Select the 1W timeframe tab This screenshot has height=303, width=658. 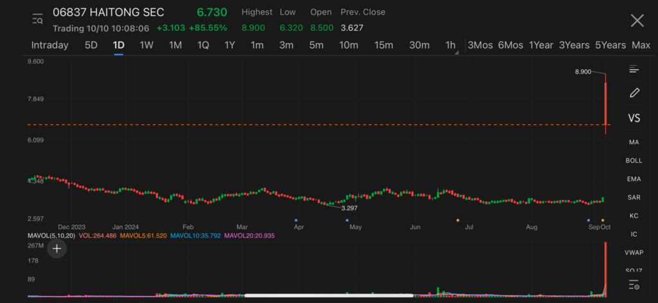(x=147, y=45)
